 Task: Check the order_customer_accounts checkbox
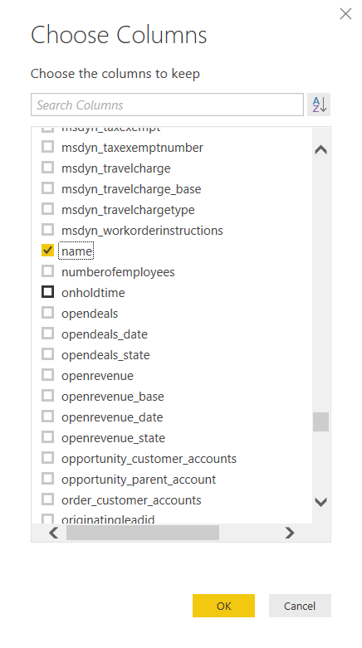click(48, 499)
